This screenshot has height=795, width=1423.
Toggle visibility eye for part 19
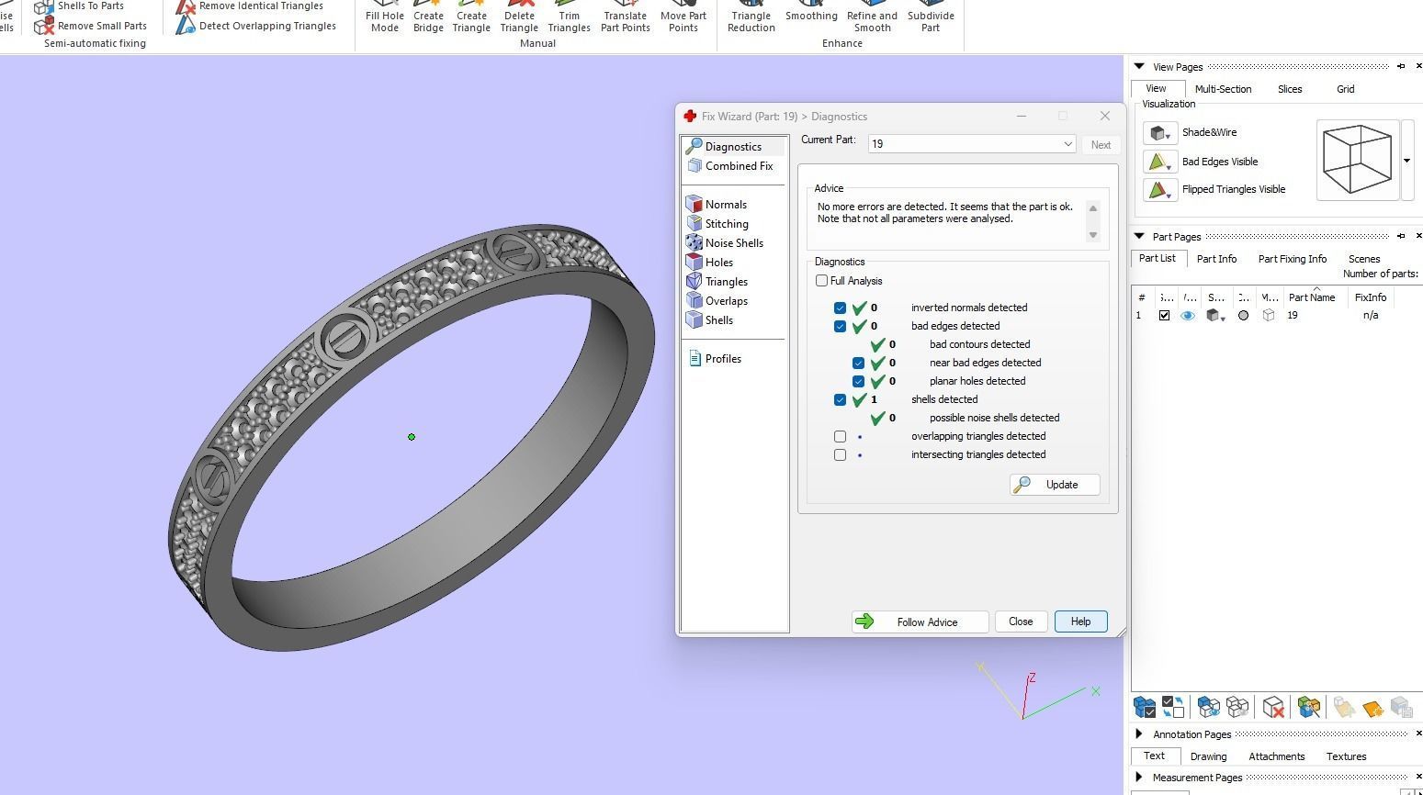pos(1188,316)
